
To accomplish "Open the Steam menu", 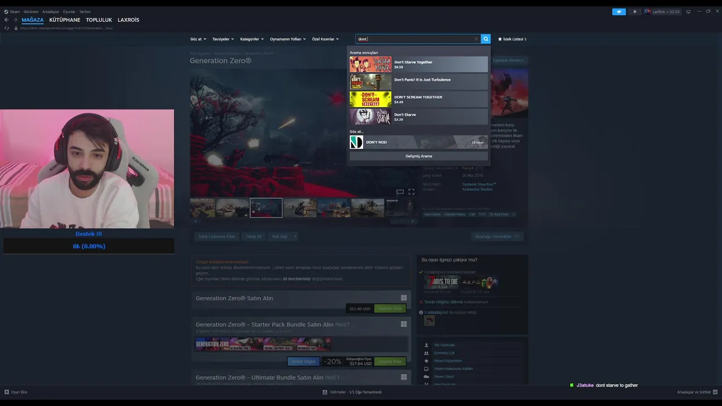I will pyautogui.click(x=15, y=11).
